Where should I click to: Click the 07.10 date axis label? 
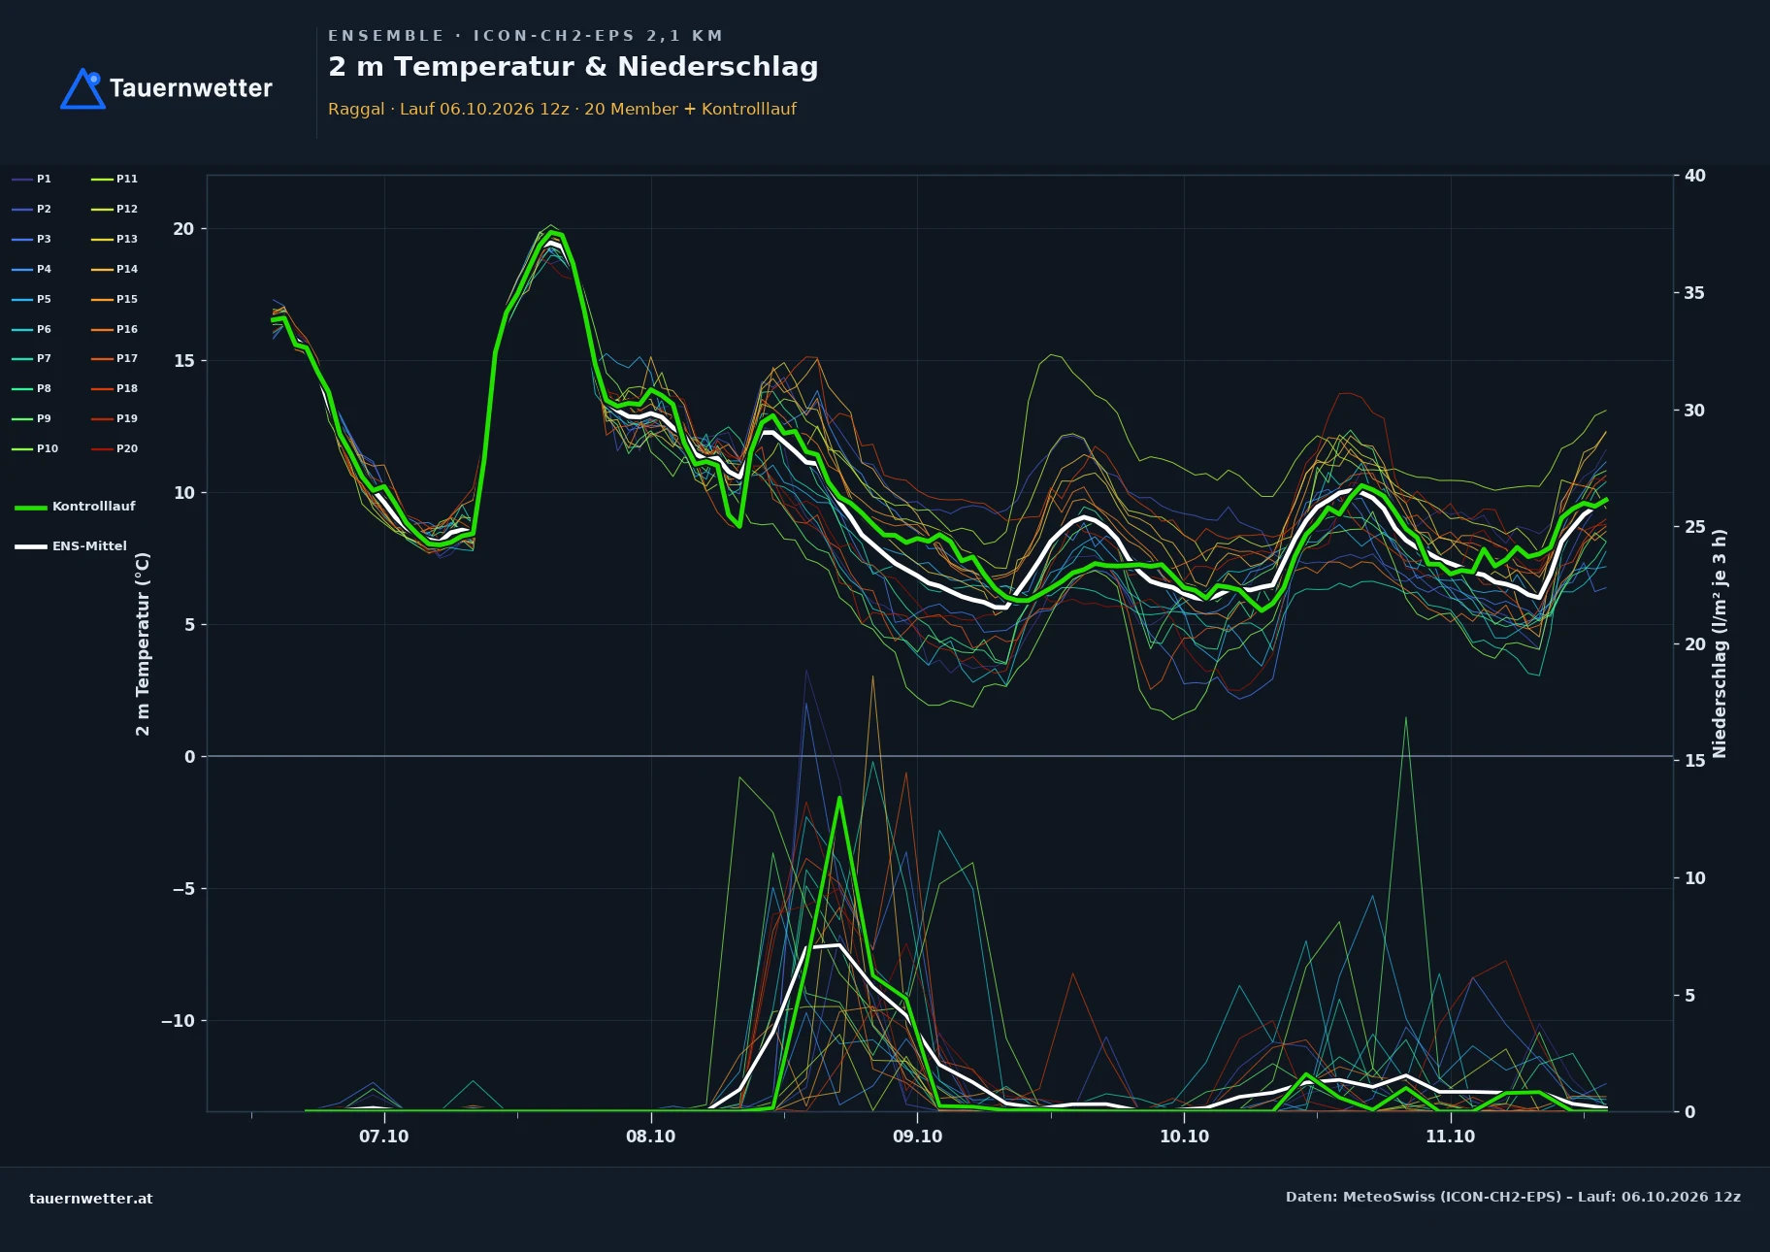384,1137
